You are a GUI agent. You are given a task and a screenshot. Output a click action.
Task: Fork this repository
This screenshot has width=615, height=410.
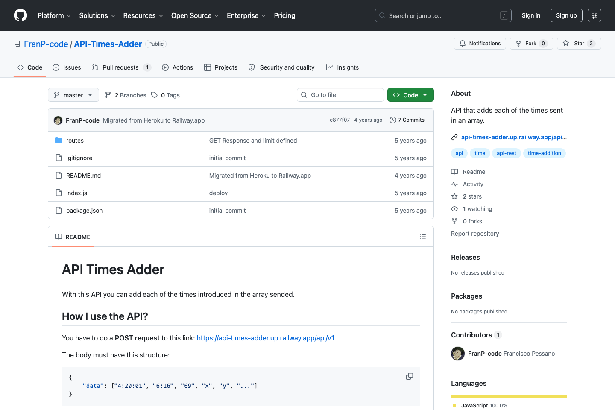tap(531, 43)
